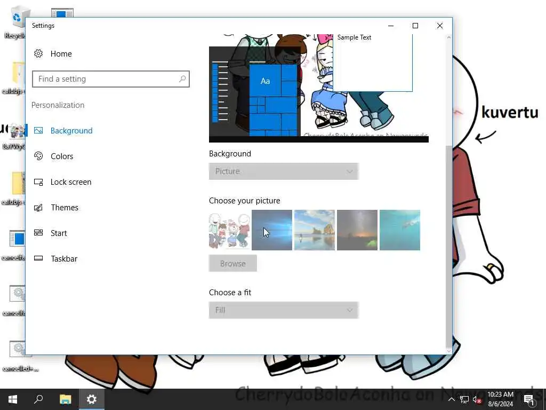Click the Home gear icon

(38, 54)
